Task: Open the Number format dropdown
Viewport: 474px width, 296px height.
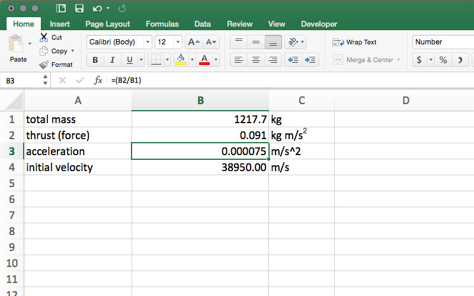Action: pyautogui.click(x=441, y=42)
